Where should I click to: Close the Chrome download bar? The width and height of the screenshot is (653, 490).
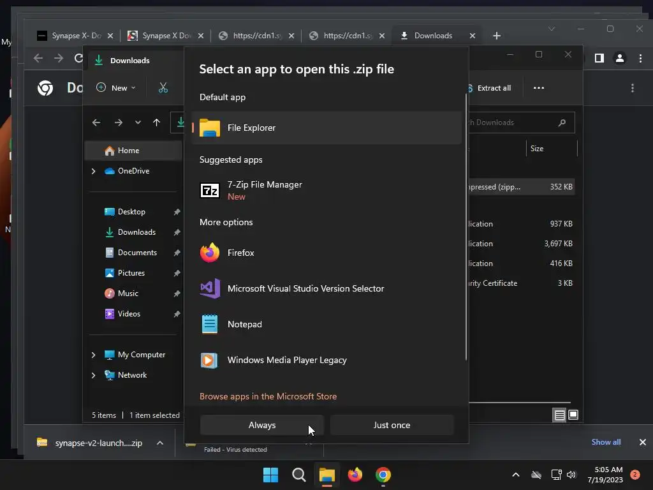[643, 442]
